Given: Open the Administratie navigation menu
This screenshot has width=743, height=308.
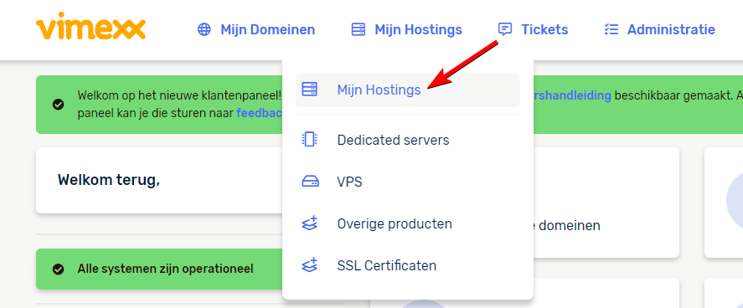Looking at the screenshot, I should (x=659, y=30).
